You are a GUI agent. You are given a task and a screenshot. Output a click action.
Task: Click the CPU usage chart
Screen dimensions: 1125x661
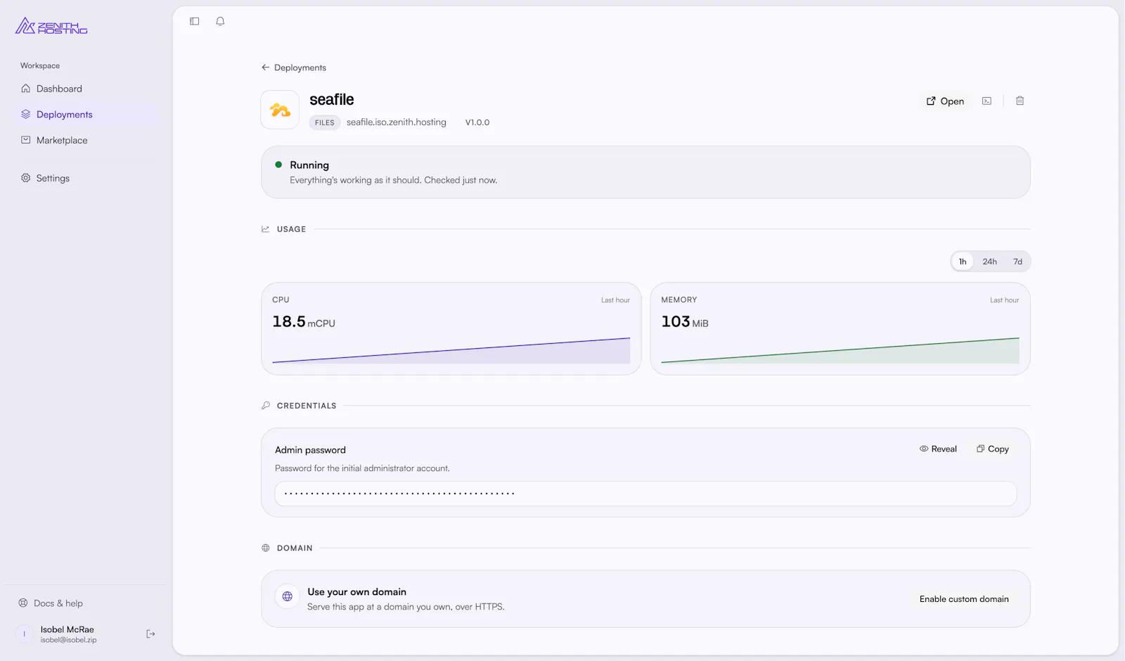pyautogui.click(x=451, y=350)
